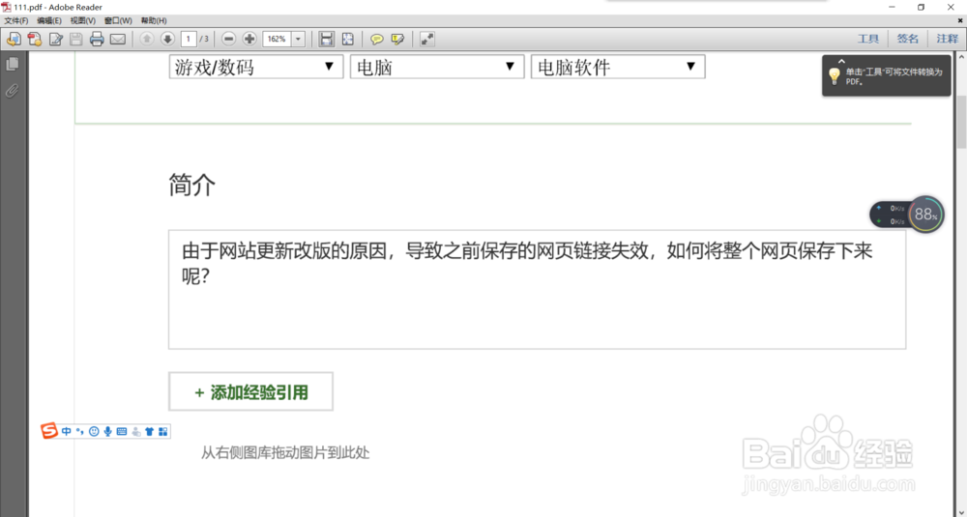
Task: Click the 88% memory accelerator ball
Action: click(x=925, y=215)
